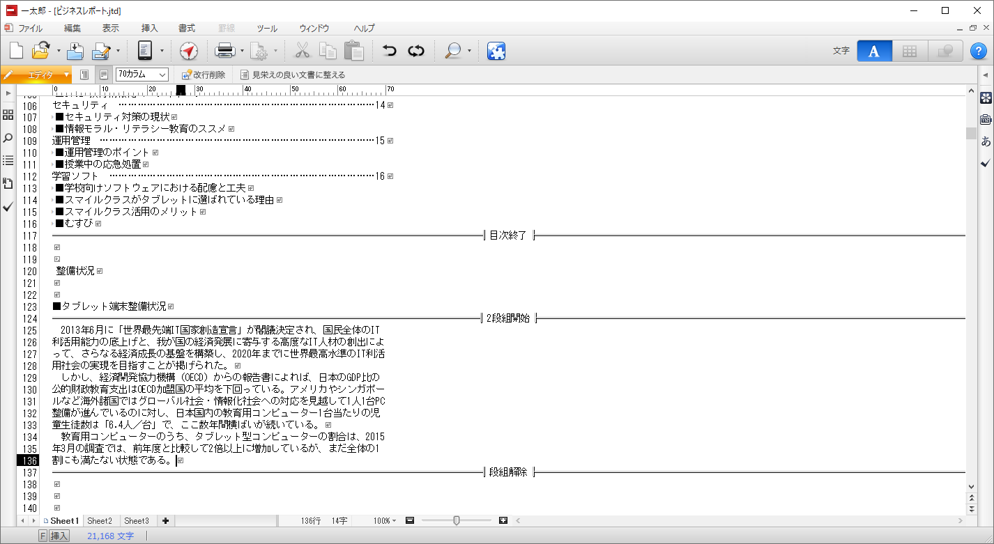The height and width of the screenshot is (544, 994).
Task: Click the line 123 ■タブレット端末整備状況 heading
Action: (109, 306)
